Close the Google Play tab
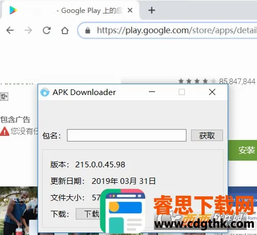 click(x=130, y=10)
